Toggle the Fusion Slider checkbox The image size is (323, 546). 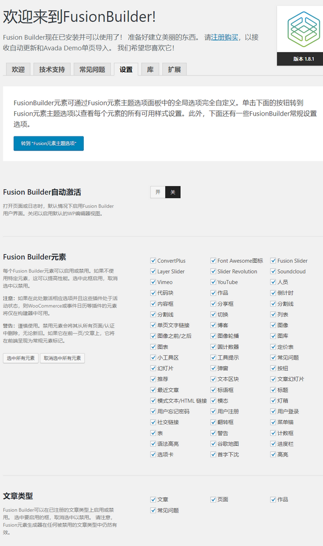(273, 261)
